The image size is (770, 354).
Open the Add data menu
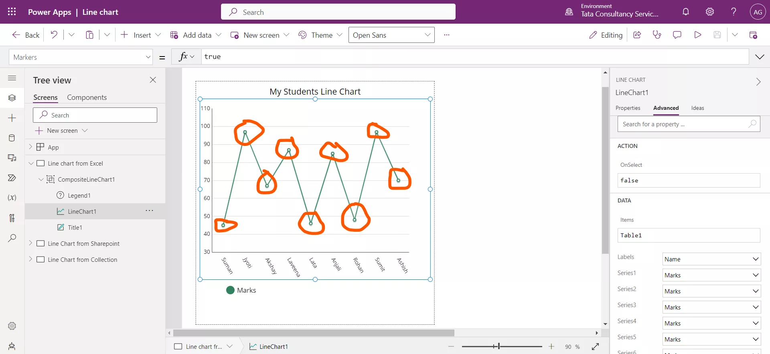(x=196, y=35)
